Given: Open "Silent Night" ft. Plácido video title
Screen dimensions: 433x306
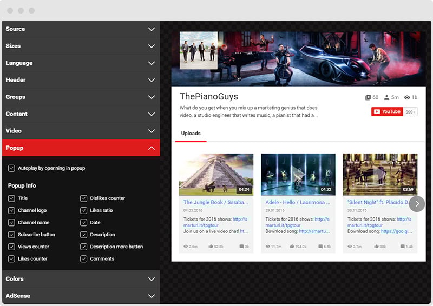Looking at the screenshot, I should click(379, 202).
